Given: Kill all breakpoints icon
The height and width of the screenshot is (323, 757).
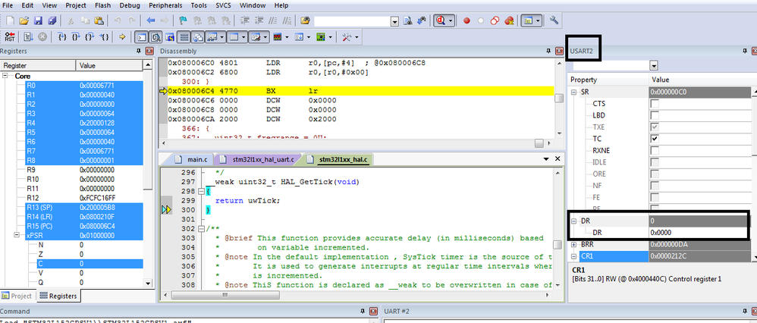Looking at the screenshot, I should 509,20.
